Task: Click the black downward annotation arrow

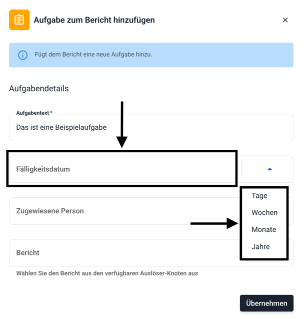Action: tap(122, 125)
